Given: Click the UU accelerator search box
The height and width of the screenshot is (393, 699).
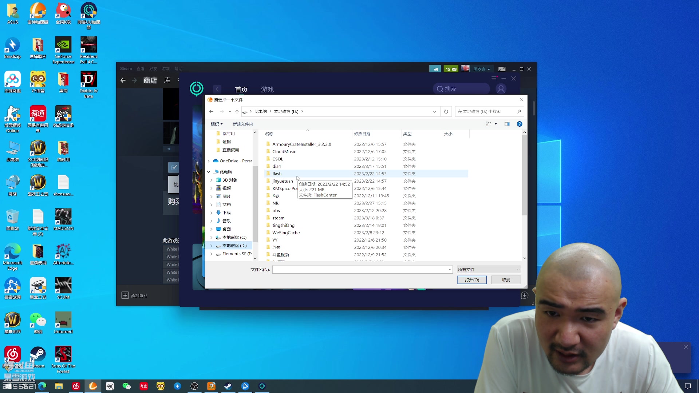Looking at the screenshot, I should (461, 89).
